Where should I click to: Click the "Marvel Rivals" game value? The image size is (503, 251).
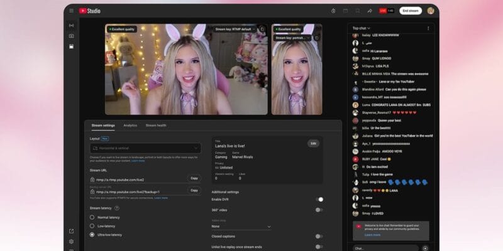pos(242,158)
